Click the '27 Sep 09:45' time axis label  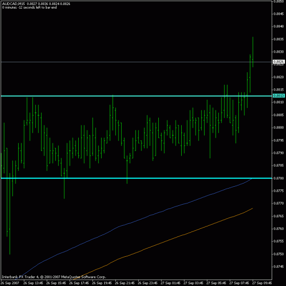point(262,283)
